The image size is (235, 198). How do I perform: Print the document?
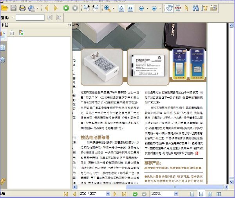(x=22, y=8)
